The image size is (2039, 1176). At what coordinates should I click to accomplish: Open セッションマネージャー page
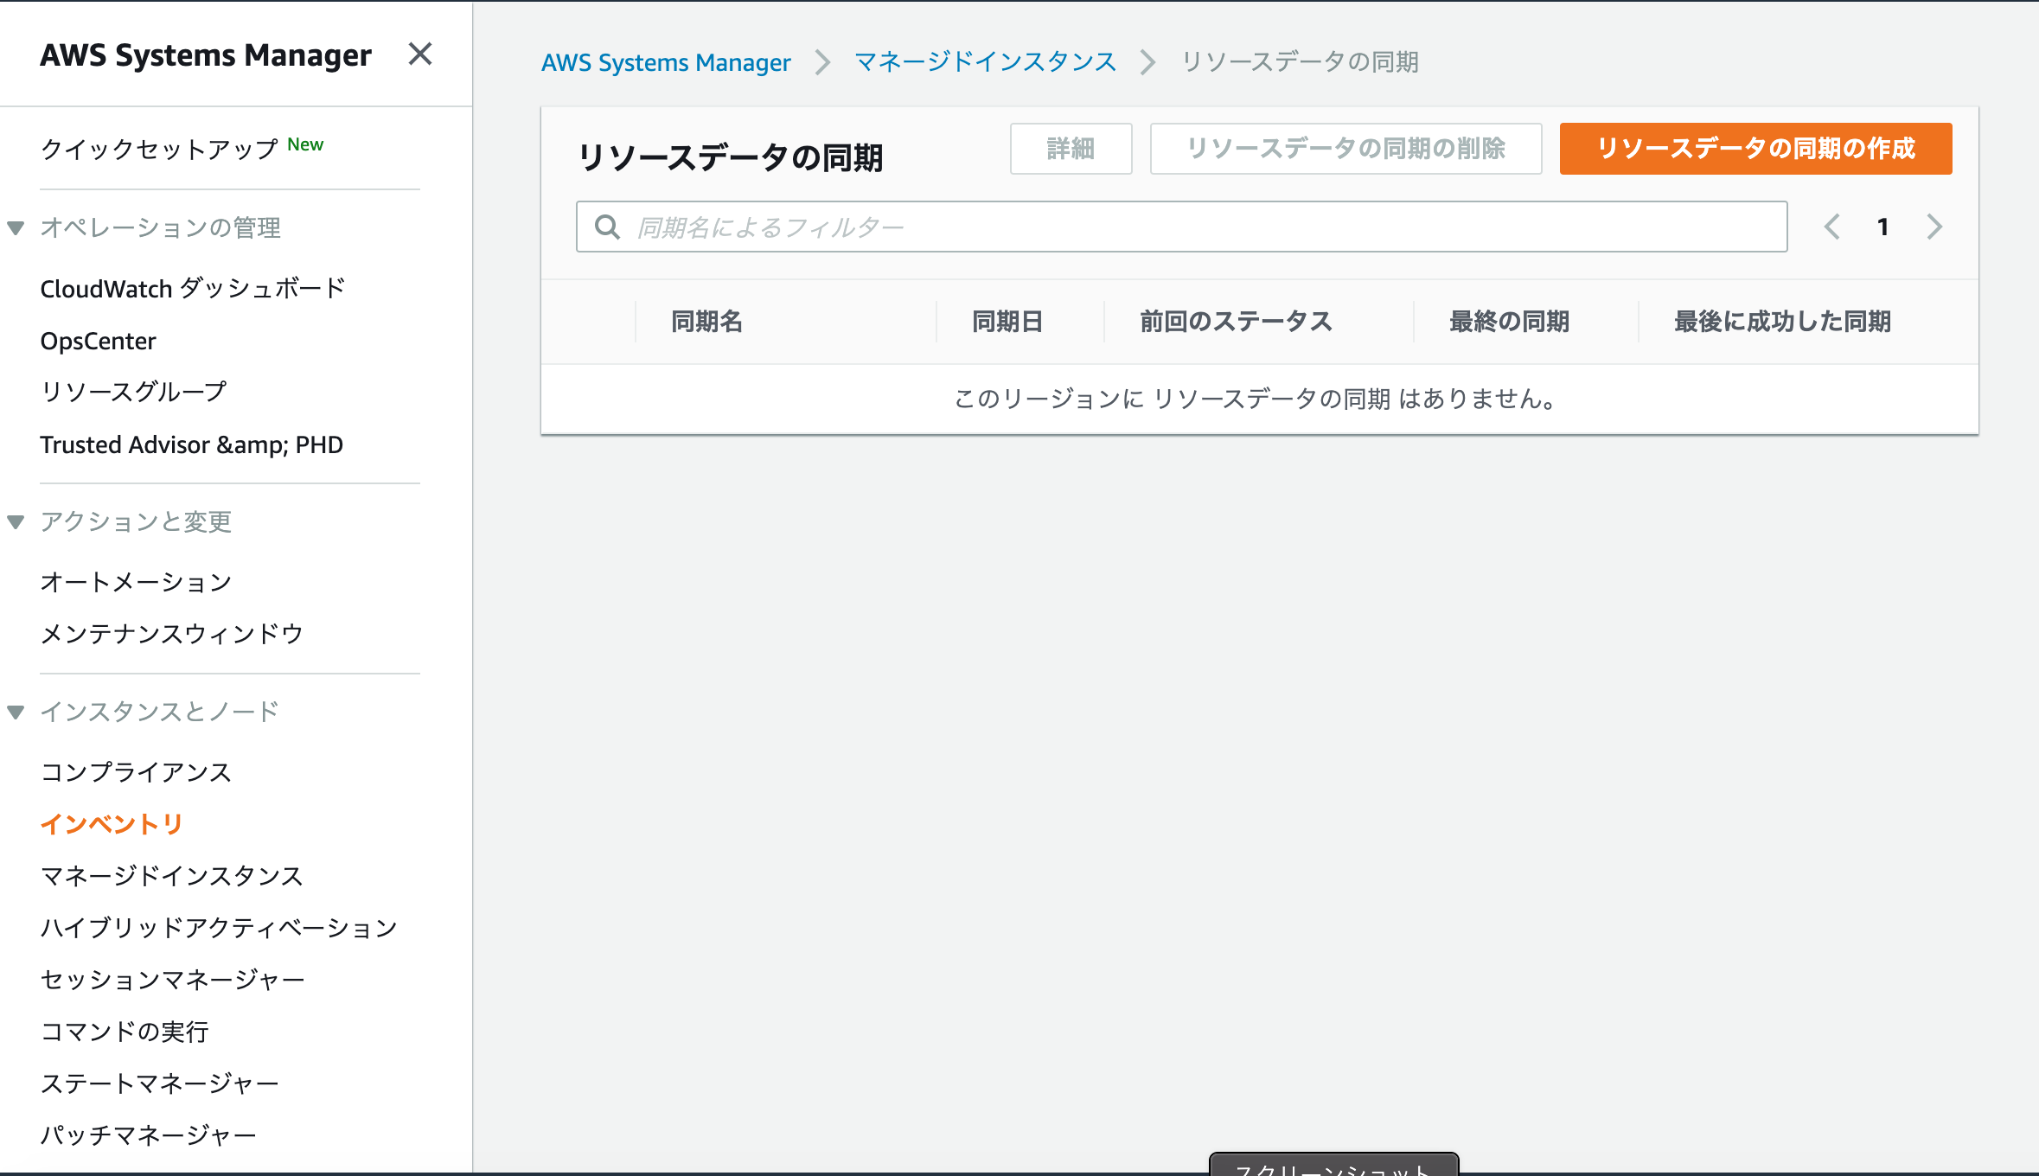[172, 980]
